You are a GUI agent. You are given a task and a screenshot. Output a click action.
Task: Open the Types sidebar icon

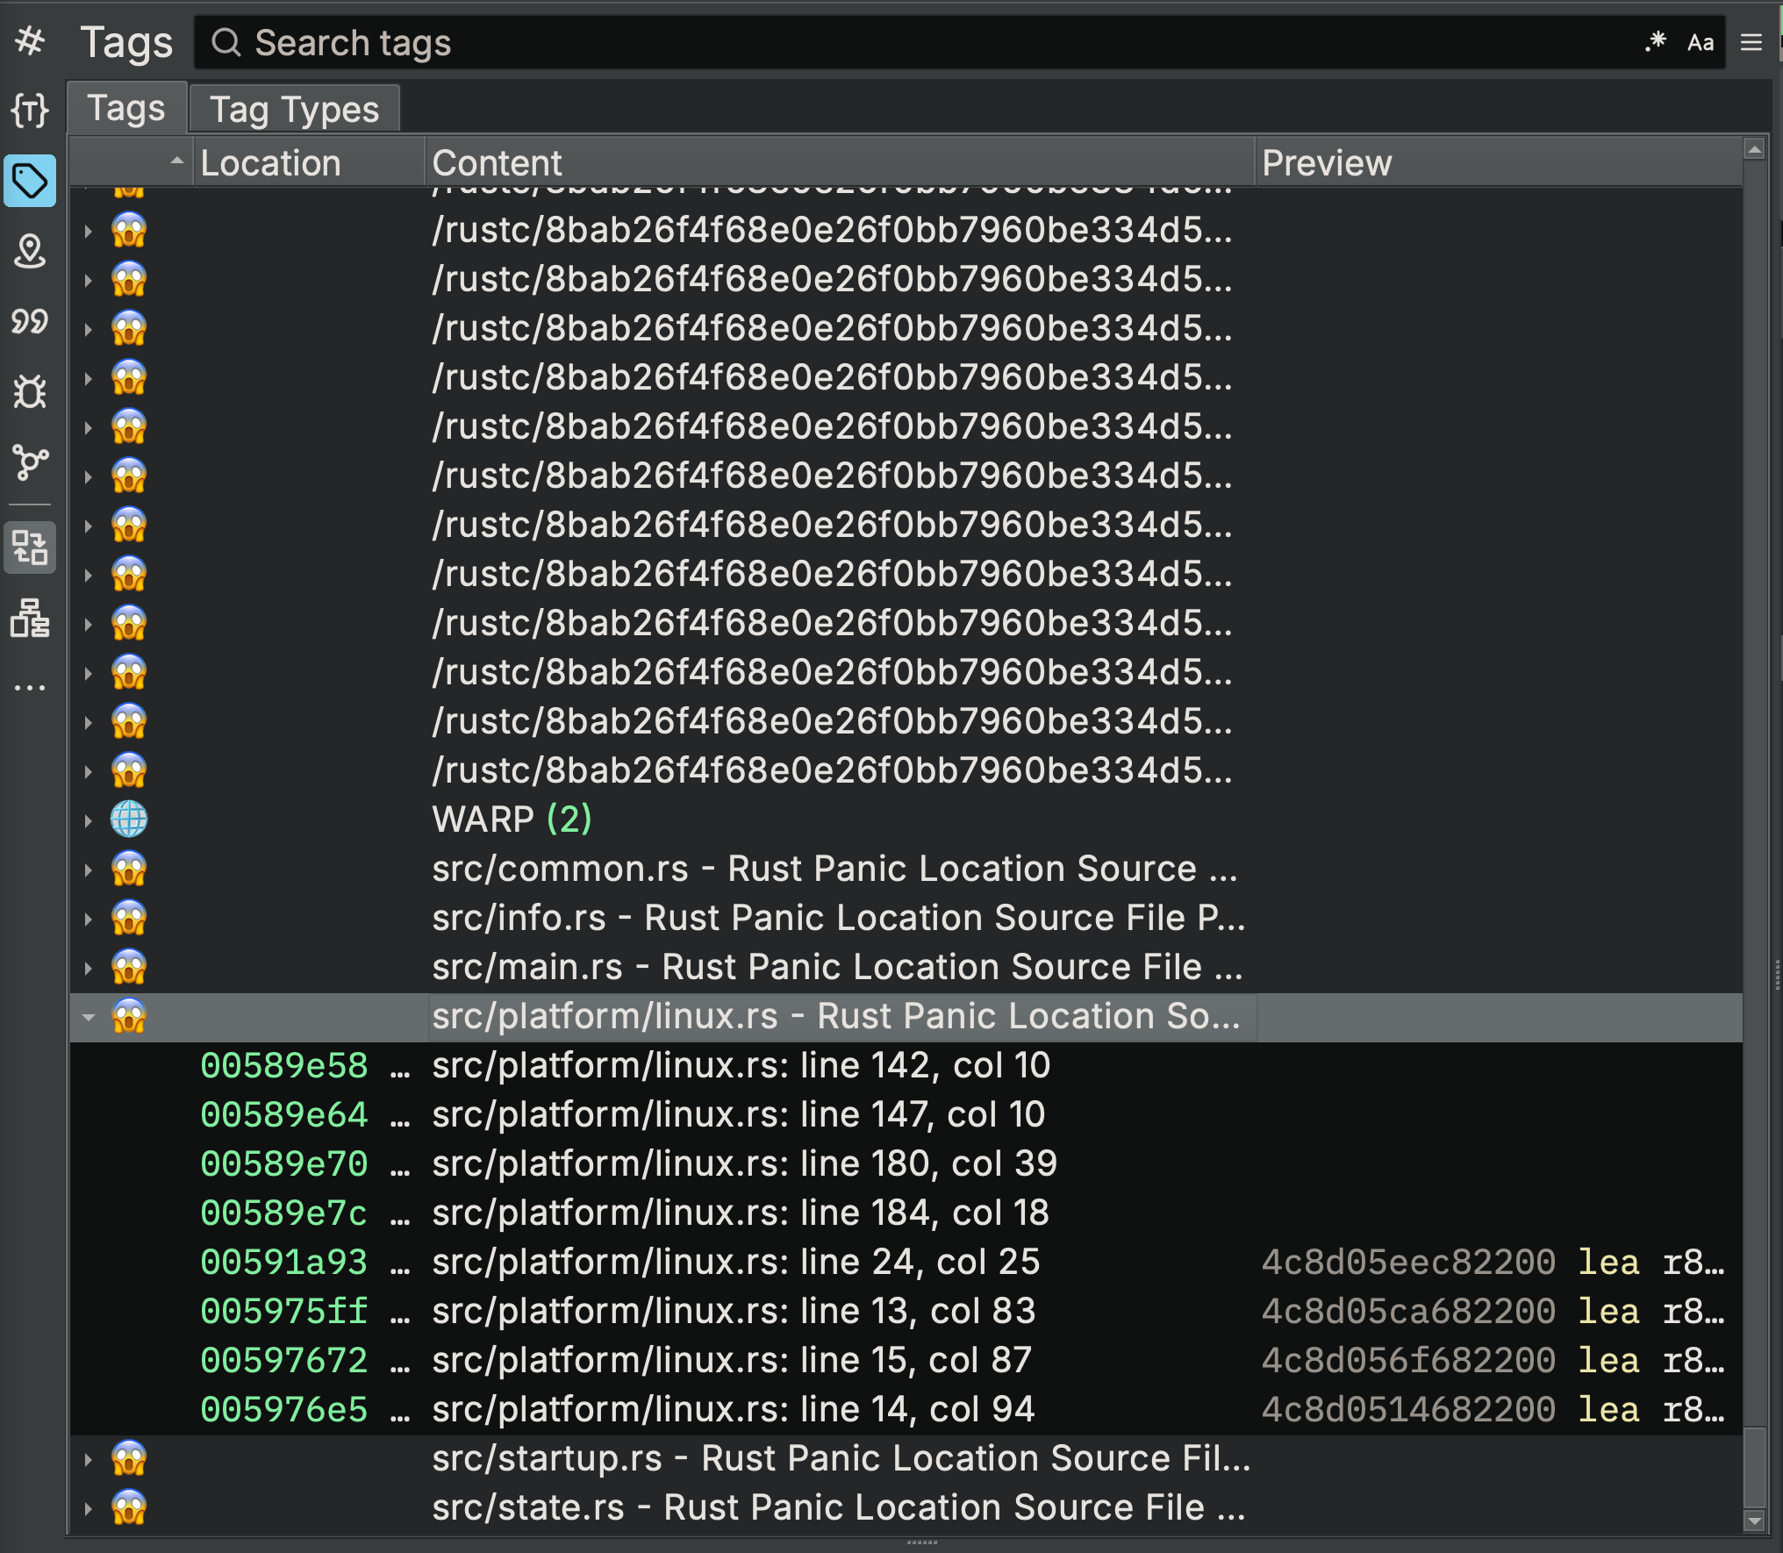point(31,111)
